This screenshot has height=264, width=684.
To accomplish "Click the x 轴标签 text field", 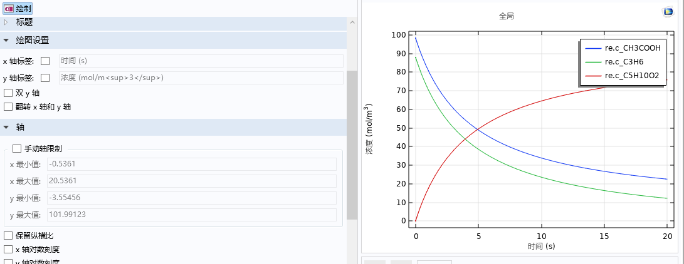I will (x=201, y=61).
